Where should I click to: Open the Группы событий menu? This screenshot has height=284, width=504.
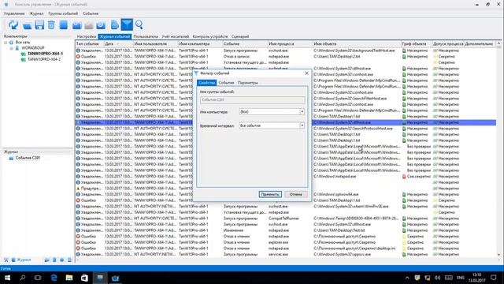[x=63, y=13]
